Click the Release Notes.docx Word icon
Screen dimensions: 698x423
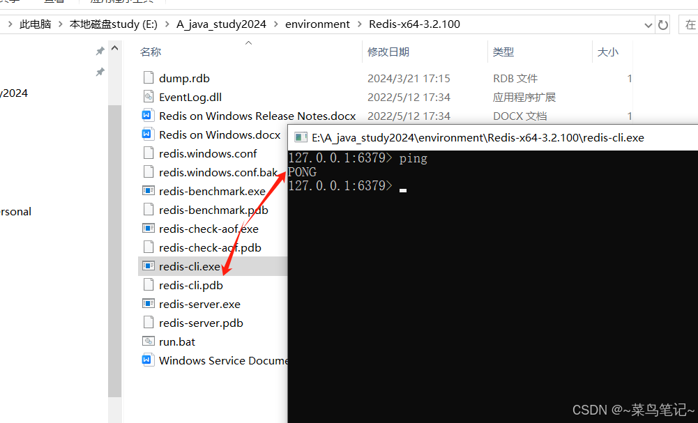(x=149, y=115)
